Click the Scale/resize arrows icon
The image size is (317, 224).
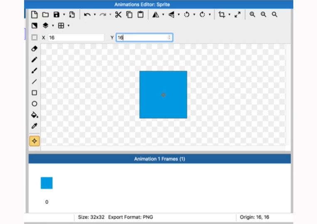click(x=237, y=14)
